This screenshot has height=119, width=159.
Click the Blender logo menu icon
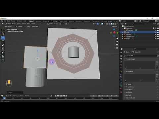point(2,21)
